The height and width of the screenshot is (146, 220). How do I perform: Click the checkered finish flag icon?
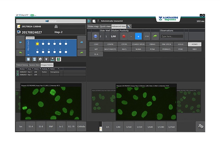(x=200, y=126)
